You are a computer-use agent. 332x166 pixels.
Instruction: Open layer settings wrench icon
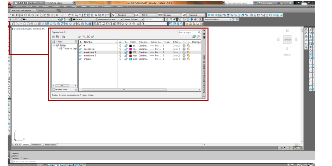pyautogui.click(x=198, y=37)
